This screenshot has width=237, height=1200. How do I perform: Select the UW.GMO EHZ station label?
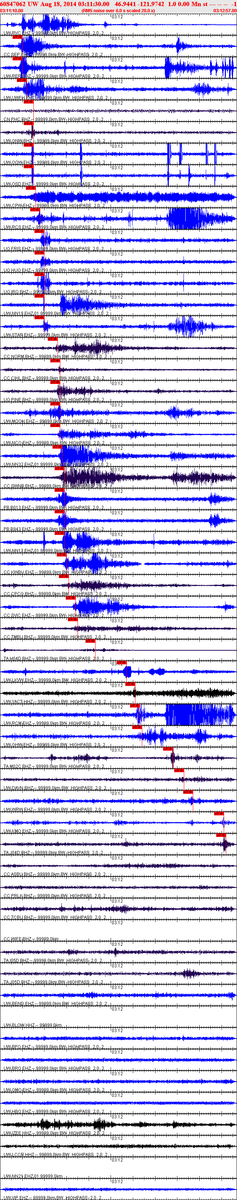[55, 1090]
